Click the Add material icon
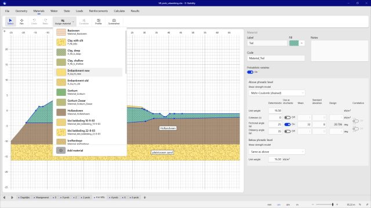The width and height of the screenshot is (371, 208). [61, 150]
